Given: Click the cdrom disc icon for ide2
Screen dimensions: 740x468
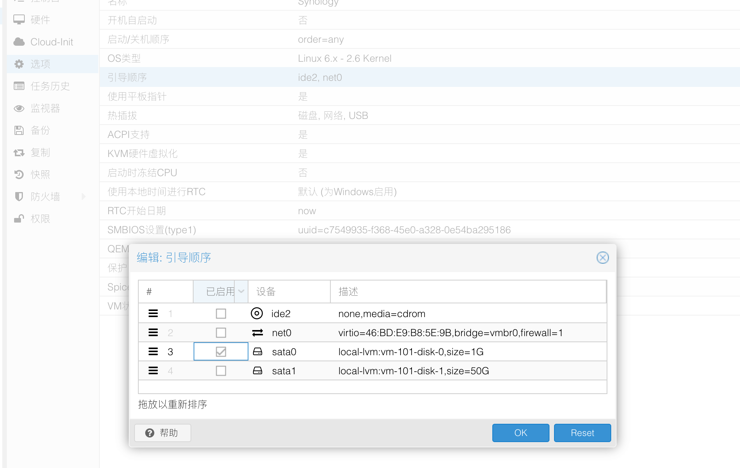Looking at the screenshot, I should coord(257,314).
